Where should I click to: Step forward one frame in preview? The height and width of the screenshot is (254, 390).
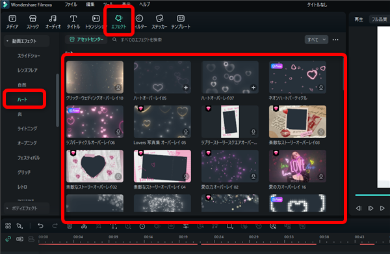[x=370, y=208]
